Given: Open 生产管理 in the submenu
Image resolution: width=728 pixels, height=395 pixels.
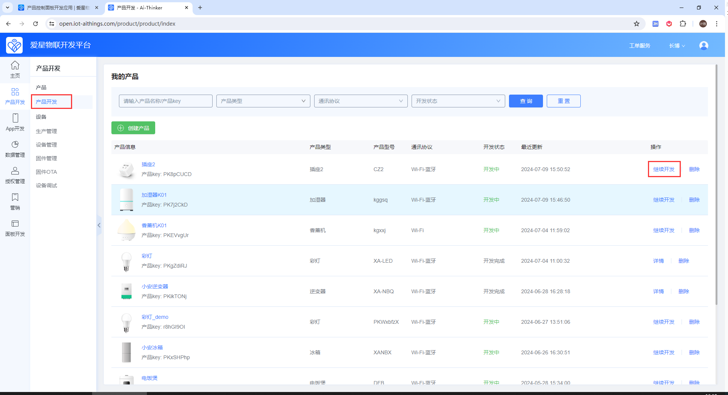Looking at the screenshot, I should click(46, 131).
